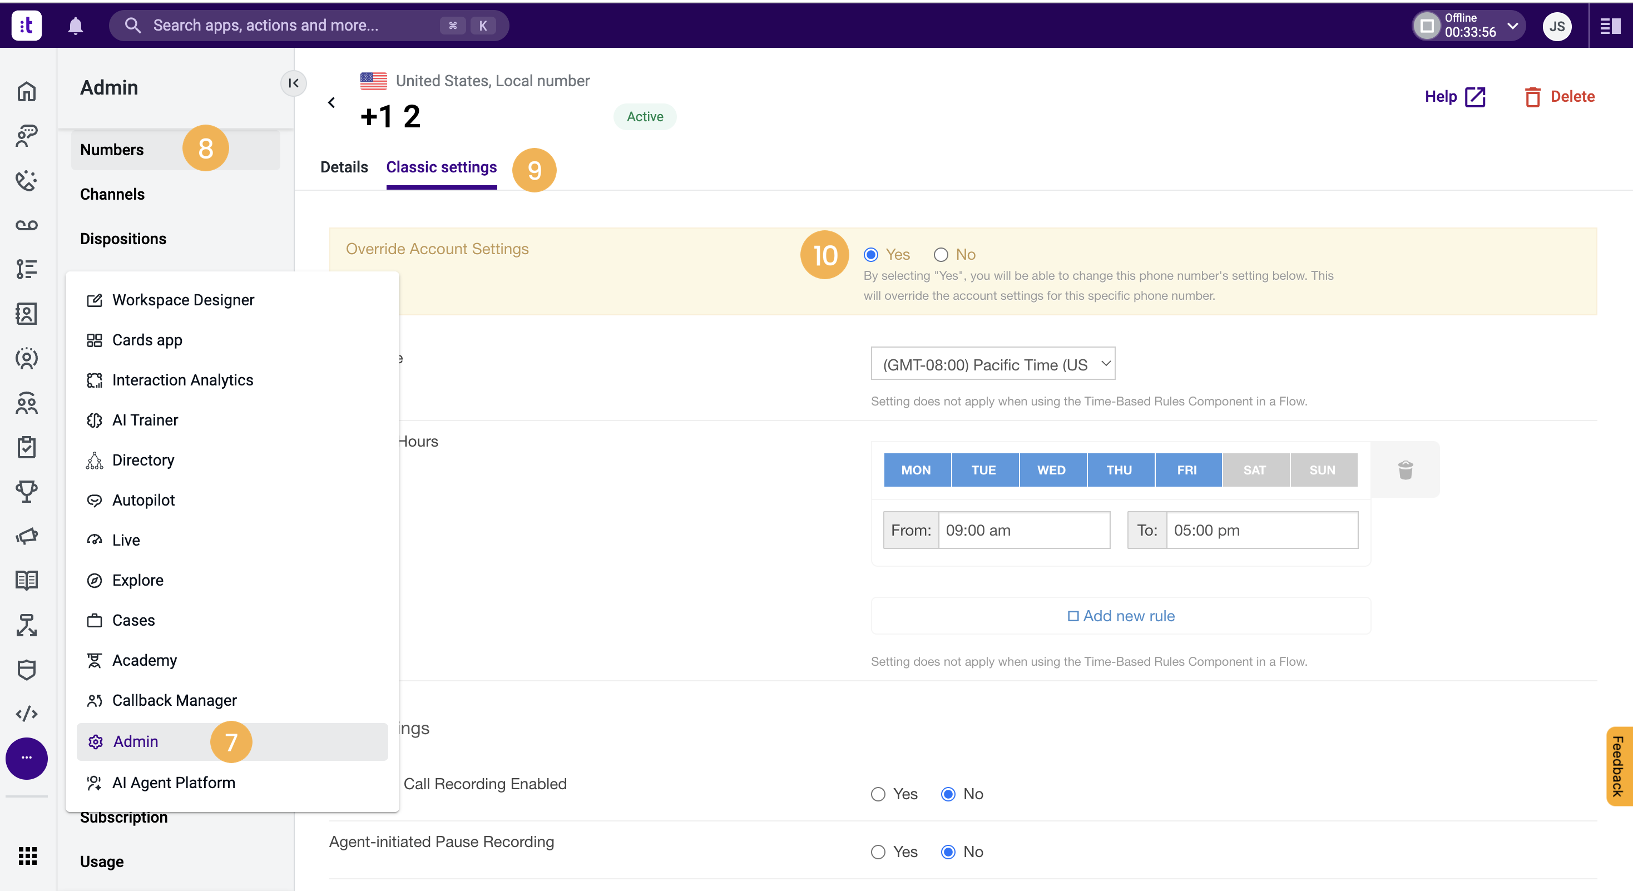Open the code brackets icon in sidebar
Screen dimensions: 1633x891
pos(27,714)
